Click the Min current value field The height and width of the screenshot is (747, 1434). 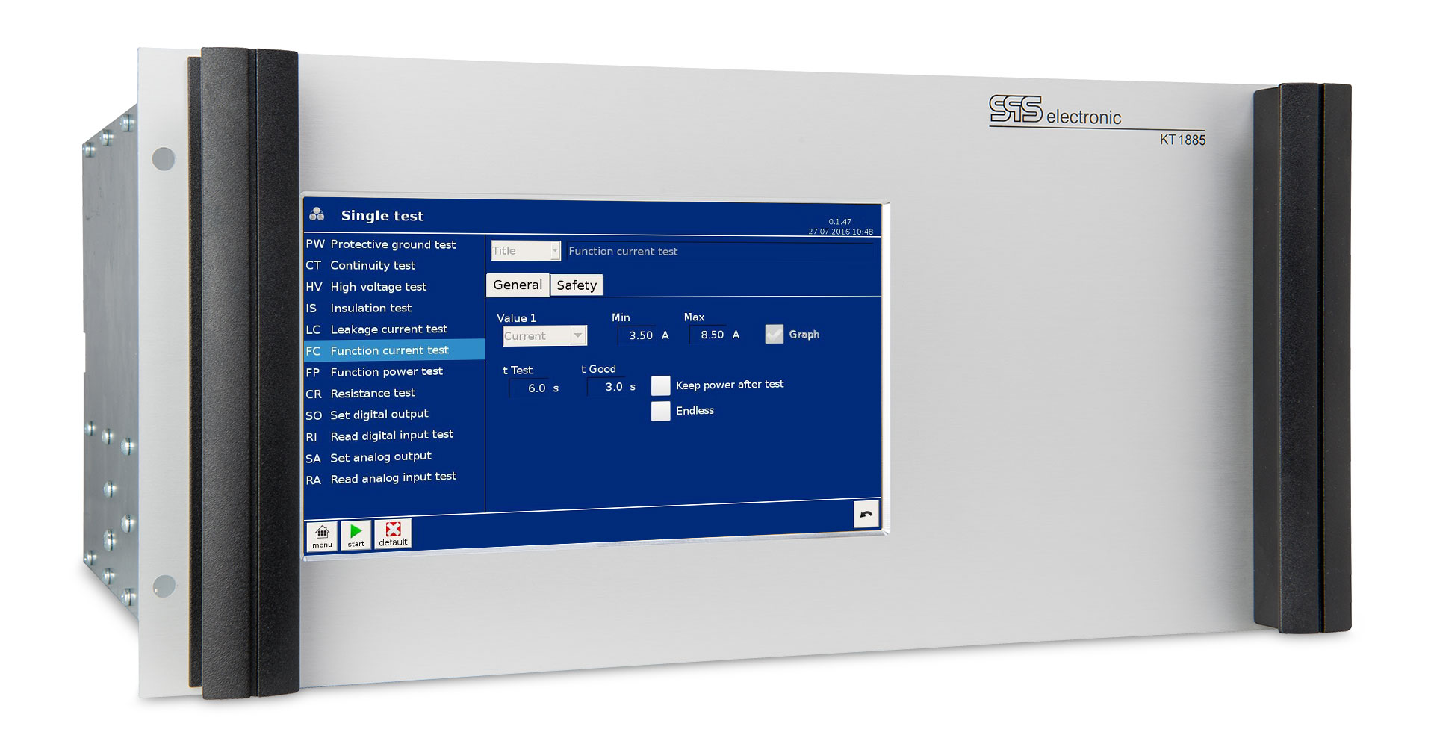pyautogui.click(x=640, y=335)
